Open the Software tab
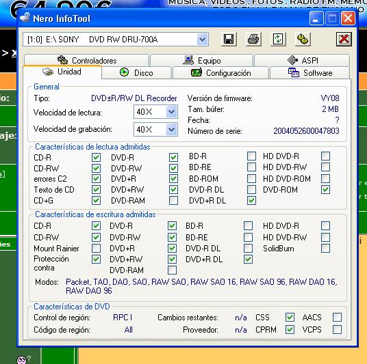This screenshot has height=364, width=367. (310, 73)
